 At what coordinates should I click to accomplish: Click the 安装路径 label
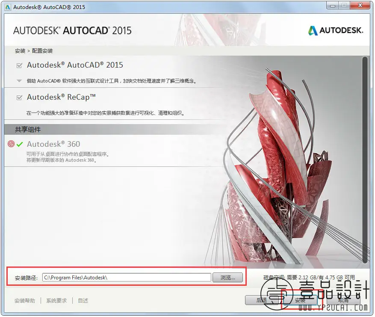(x=27, y=278)
